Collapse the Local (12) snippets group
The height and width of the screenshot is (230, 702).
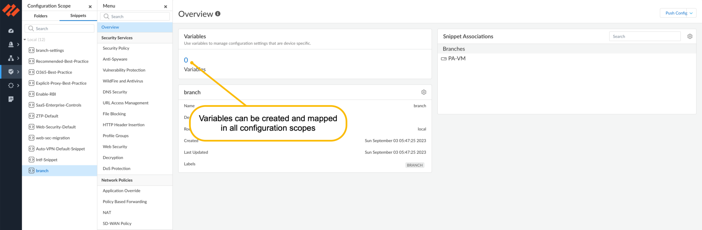[x=25, y=40]
